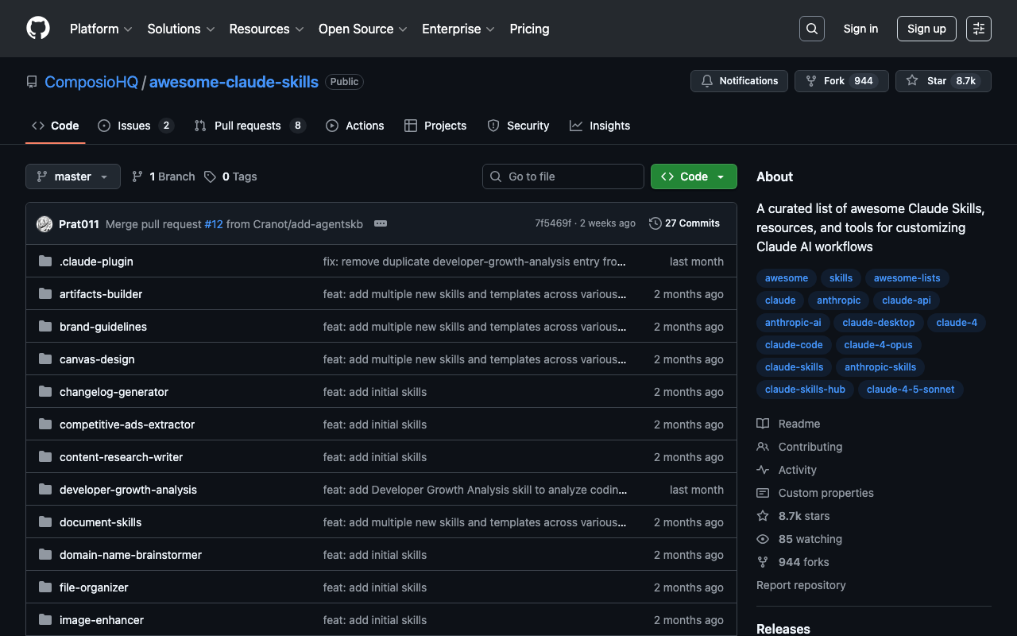Fork the repository using Fork button
Viewport: 1017px width, 636px height.
point(841,81)
